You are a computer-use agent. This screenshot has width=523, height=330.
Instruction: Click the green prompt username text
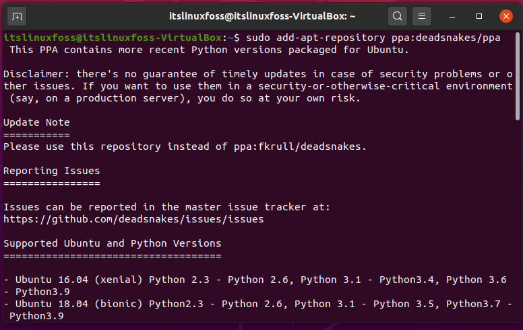113,38
